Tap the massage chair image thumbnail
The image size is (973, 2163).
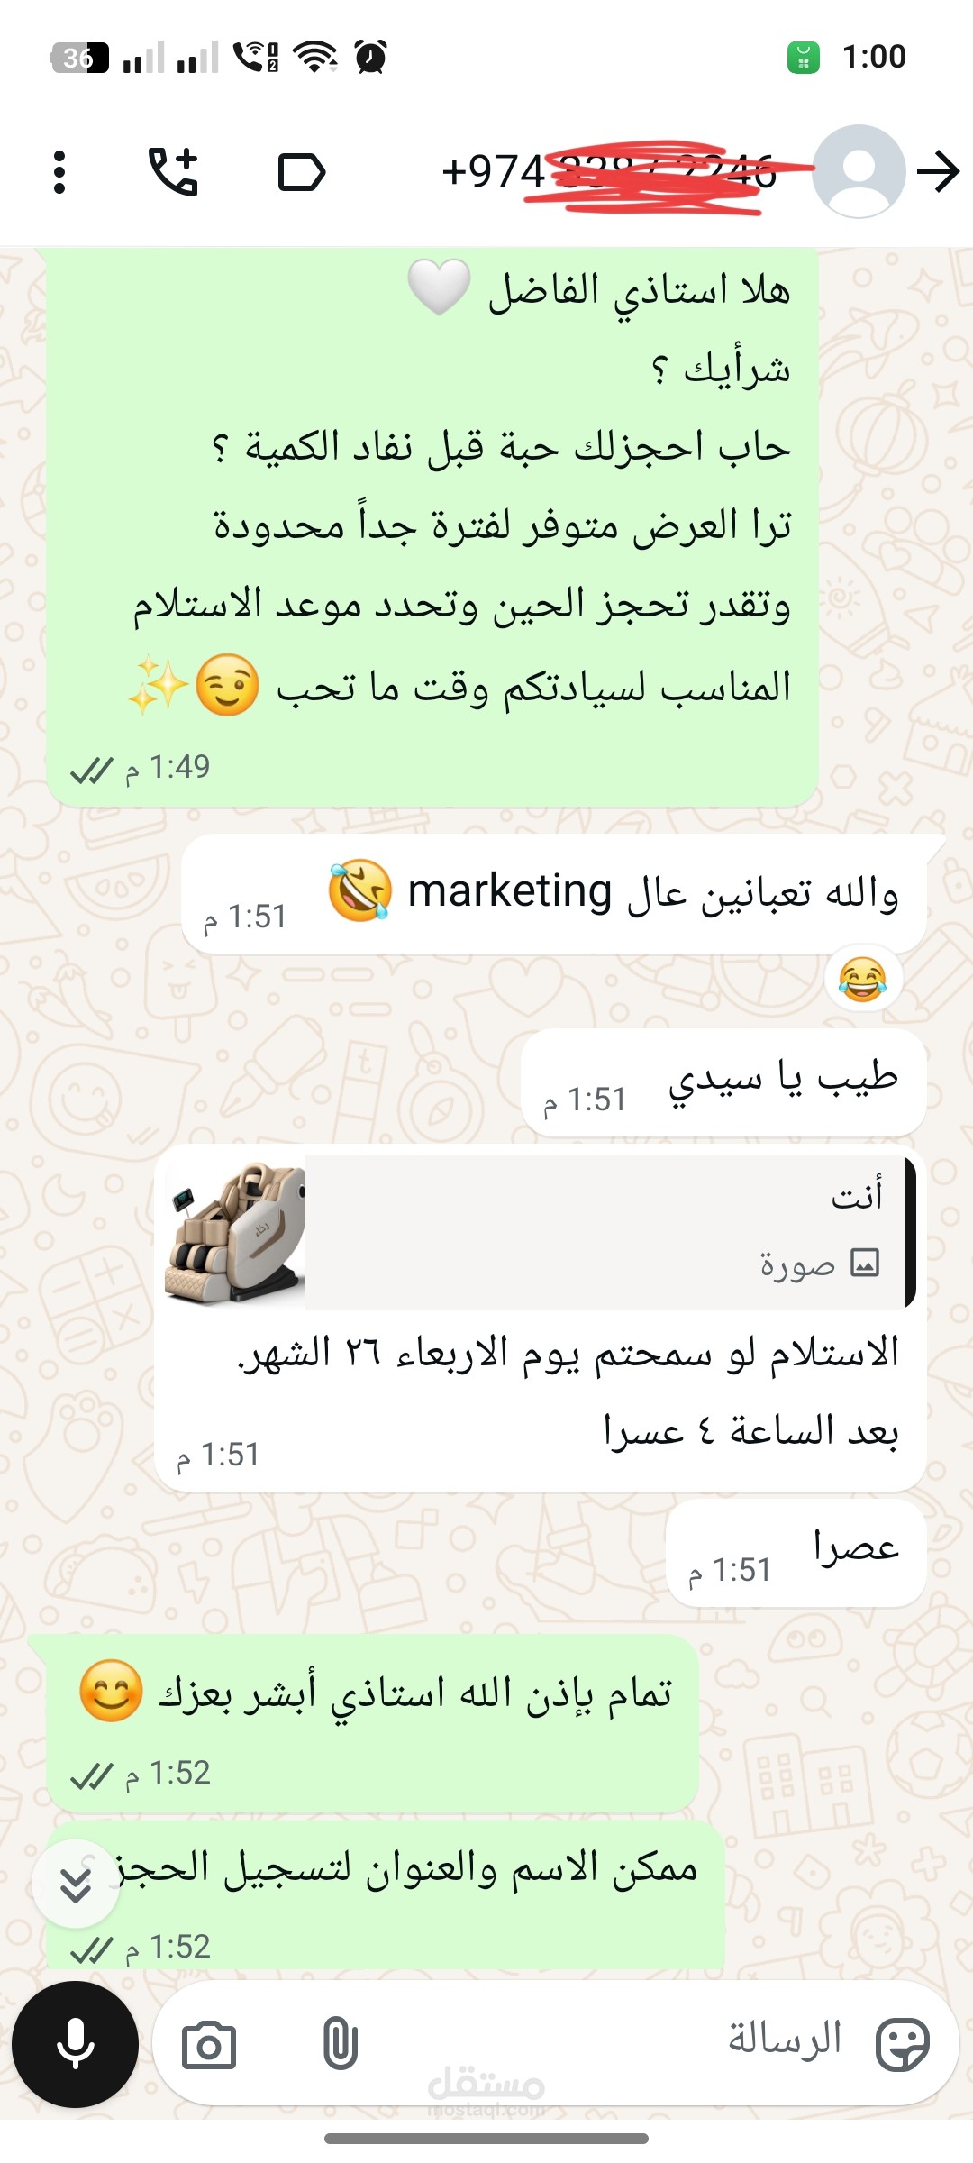[235, 1231]
